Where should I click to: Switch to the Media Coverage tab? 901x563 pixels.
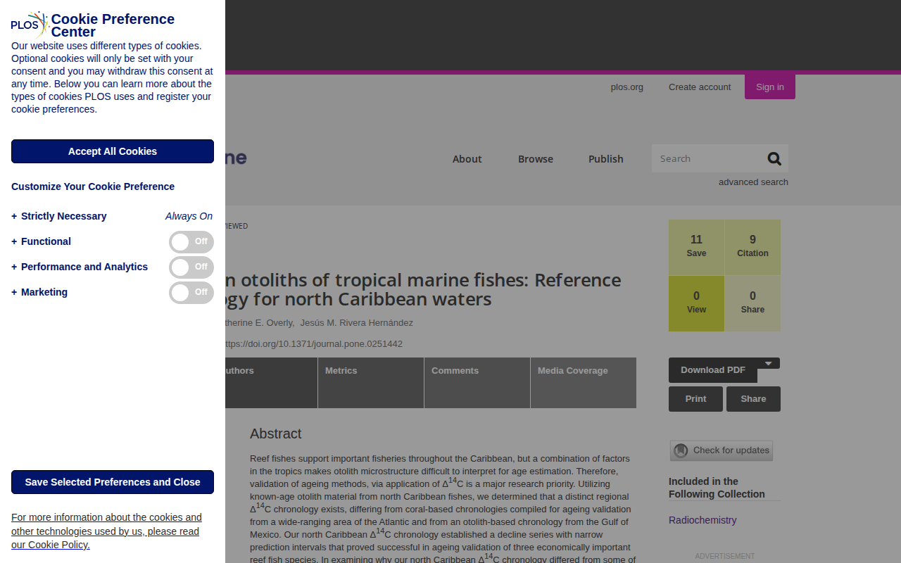584,383
